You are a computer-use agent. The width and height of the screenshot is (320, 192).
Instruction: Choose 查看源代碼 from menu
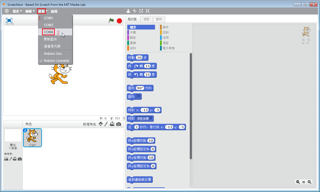55,46
